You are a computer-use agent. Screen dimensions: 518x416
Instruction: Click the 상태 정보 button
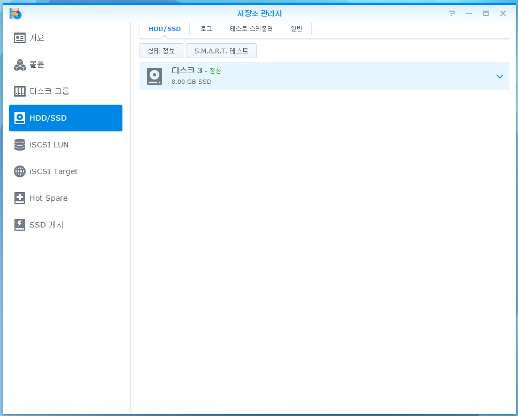point(161,51)
